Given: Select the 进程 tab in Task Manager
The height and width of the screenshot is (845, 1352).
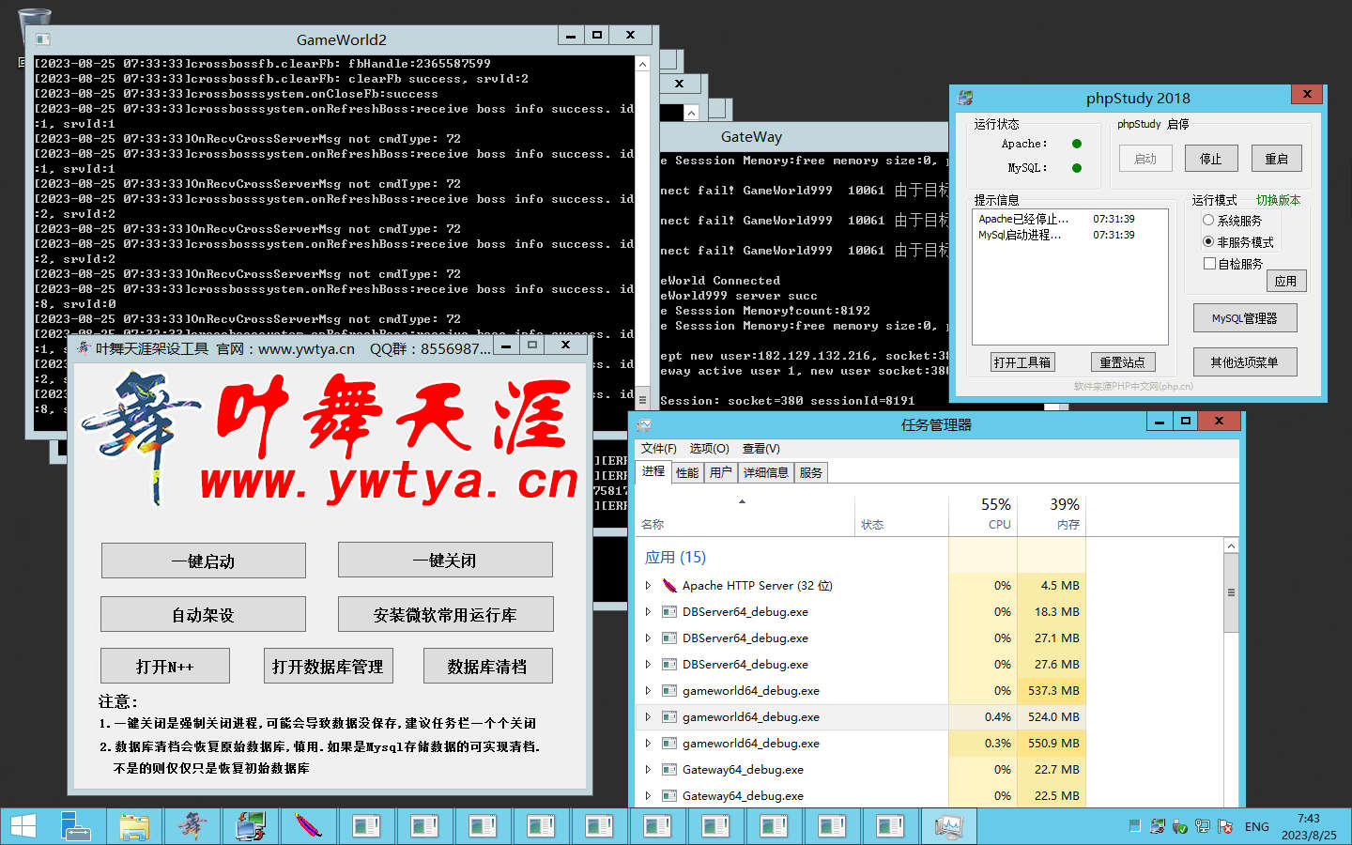Looking at the screenshot, I should click(x=653, y=471).
